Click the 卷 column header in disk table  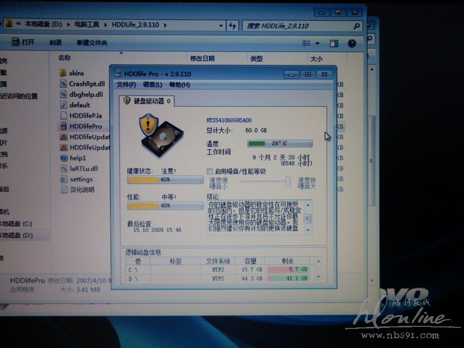click(x=138, y=261)
